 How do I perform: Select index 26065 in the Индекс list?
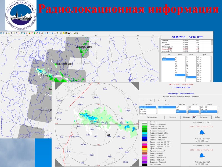tap(148, 107)
